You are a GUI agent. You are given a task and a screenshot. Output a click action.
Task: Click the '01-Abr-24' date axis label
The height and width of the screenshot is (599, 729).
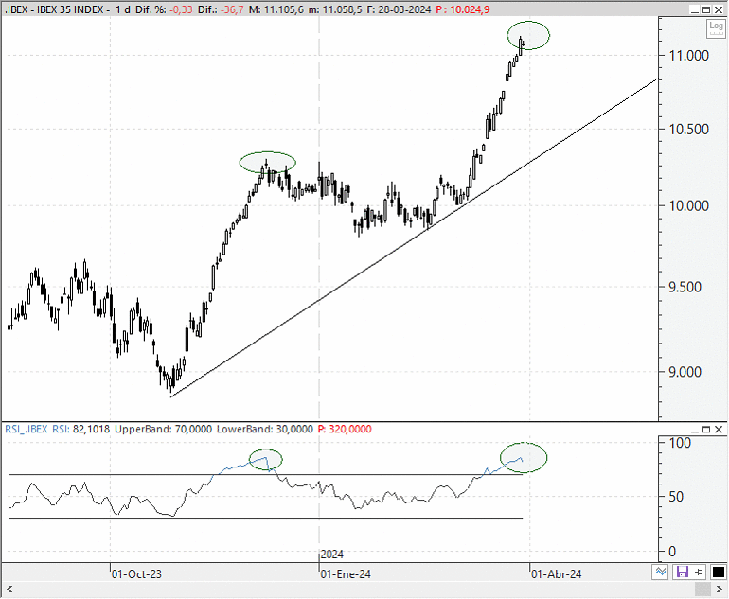(x=556, y=574)
